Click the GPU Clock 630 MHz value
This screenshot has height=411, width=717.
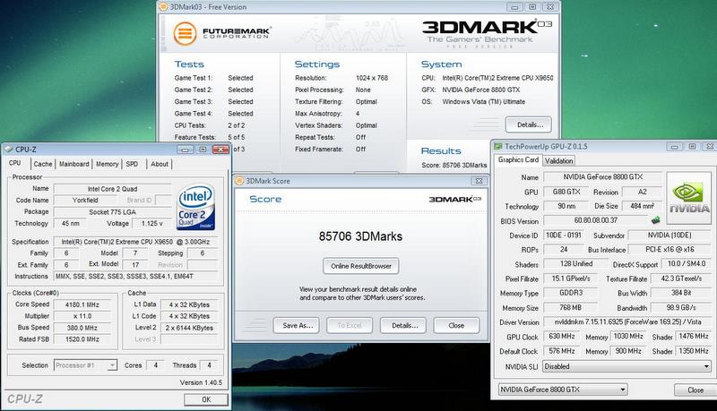pos(562,336)
